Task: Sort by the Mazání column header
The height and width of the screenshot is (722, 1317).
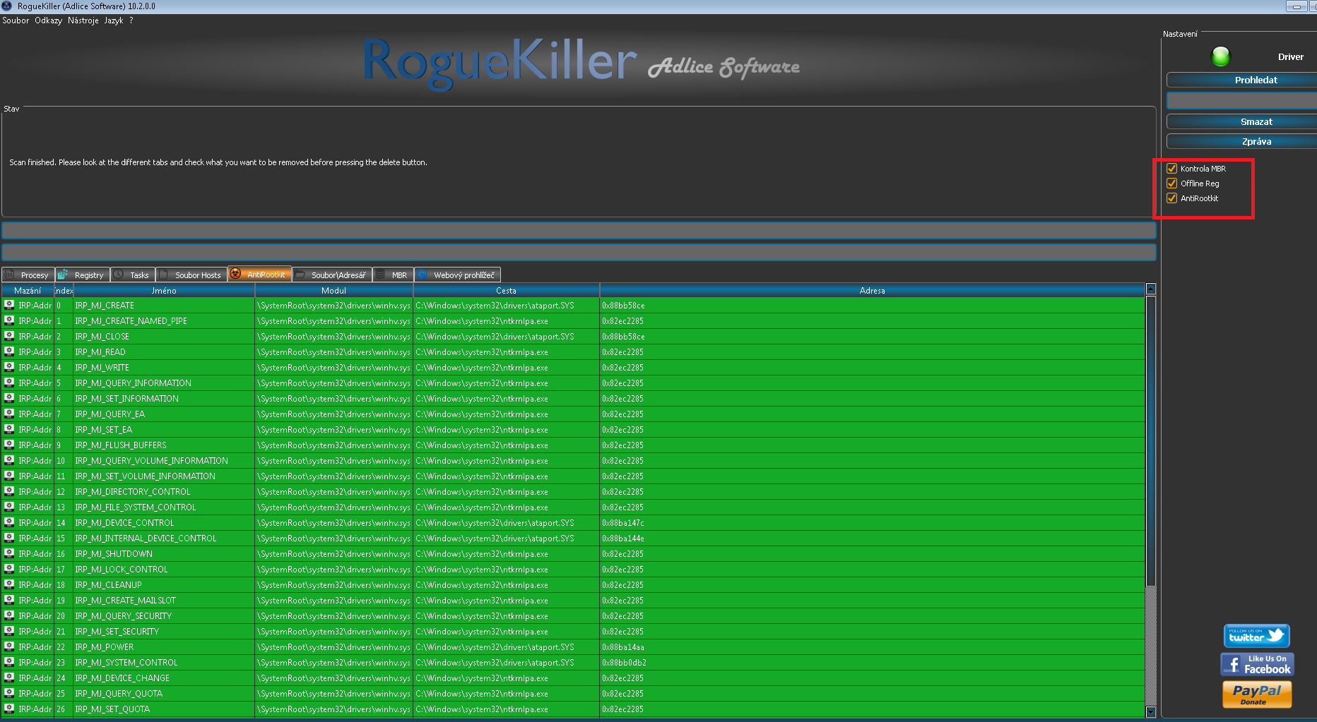Action: [x=28, y=291]
